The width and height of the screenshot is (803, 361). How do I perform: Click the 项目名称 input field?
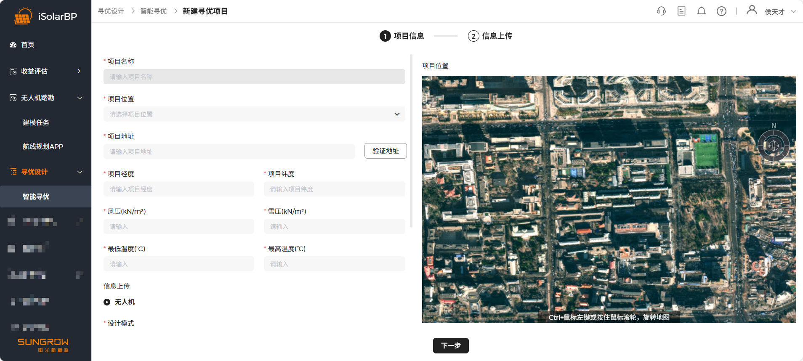254,77
